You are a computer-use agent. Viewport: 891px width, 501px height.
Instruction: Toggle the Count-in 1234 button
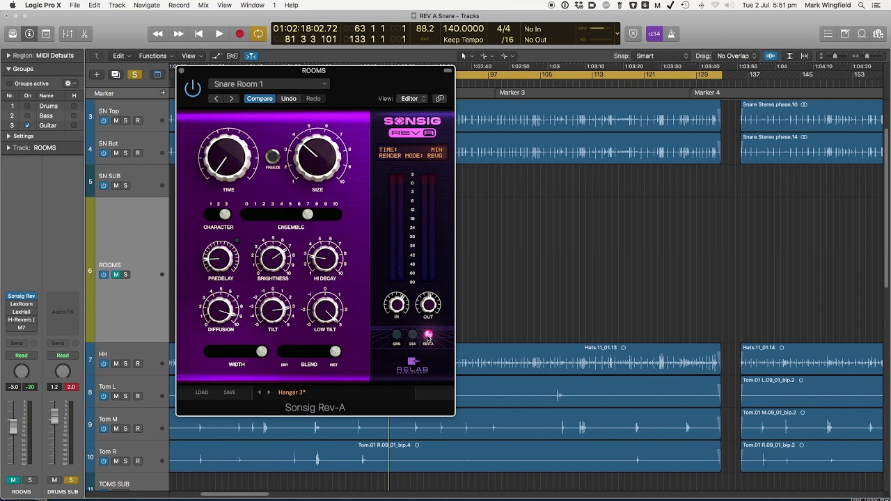(654, 33)
